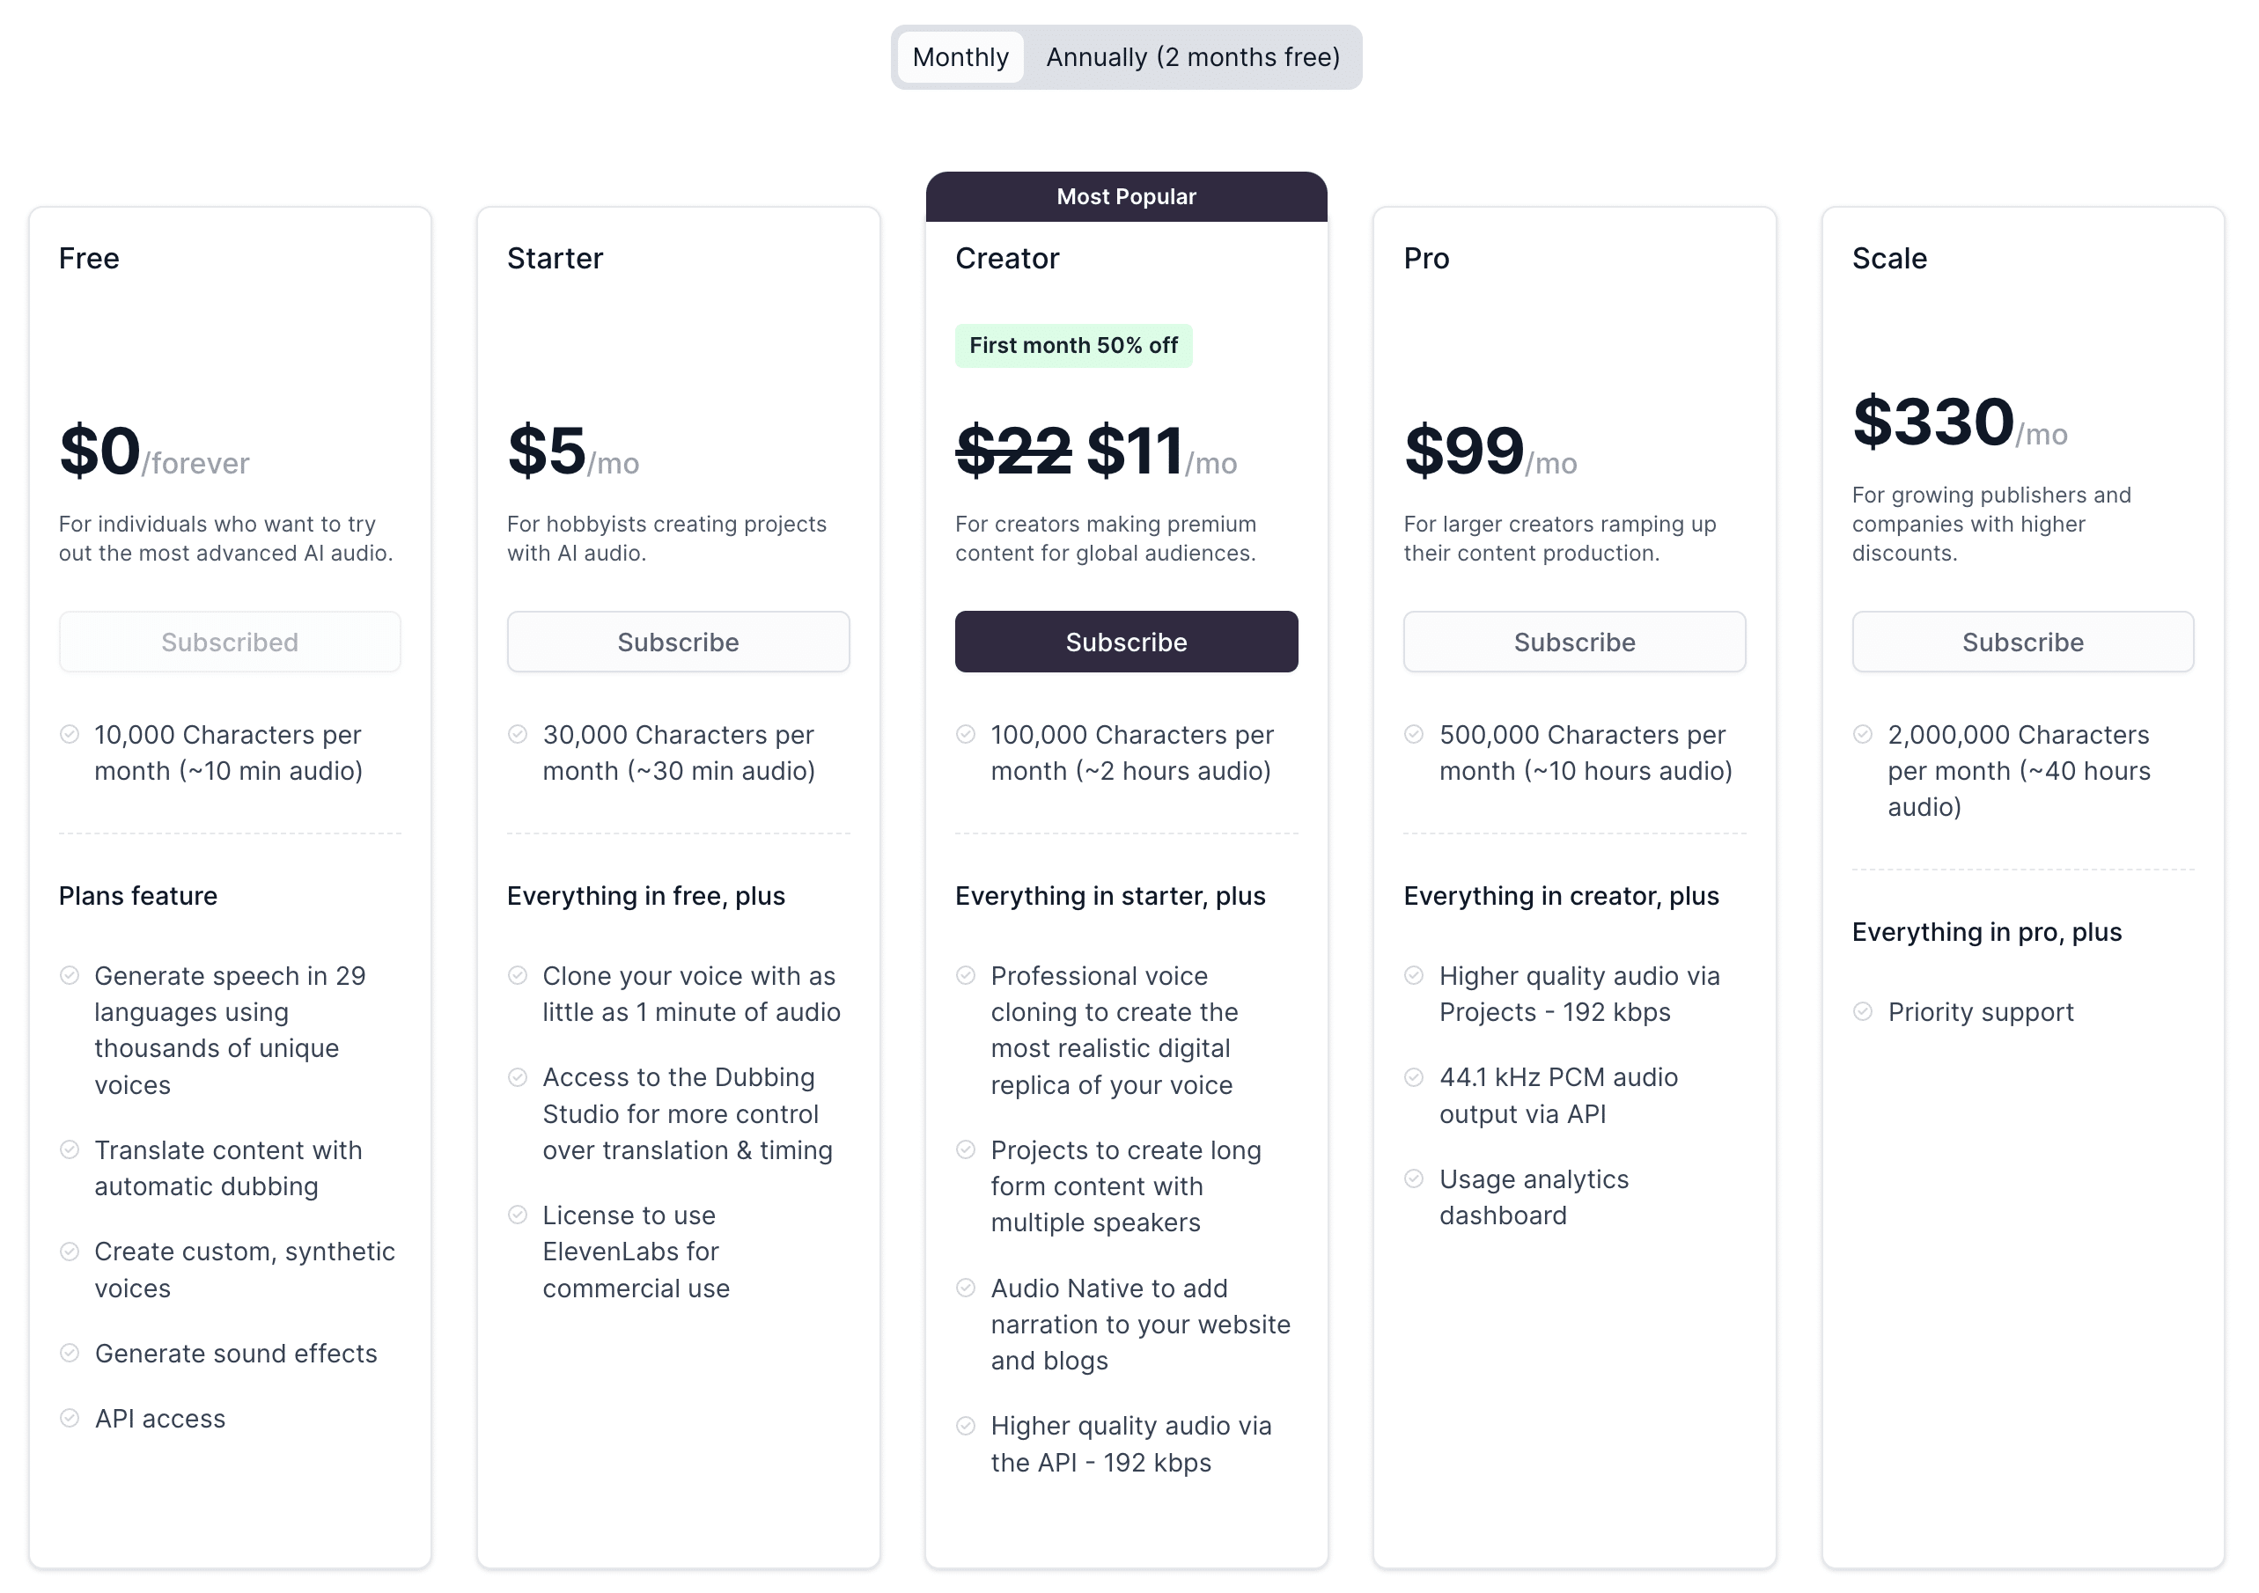Viewport: 2259px width, 1593px height.
Task: Click checkmark icon beside Clone your voice
Action: tap(518, 975)
